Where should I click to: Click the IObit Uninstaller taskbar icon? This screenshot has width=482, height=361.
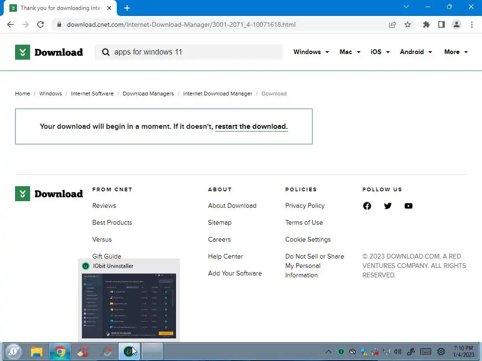click(129, 352)
